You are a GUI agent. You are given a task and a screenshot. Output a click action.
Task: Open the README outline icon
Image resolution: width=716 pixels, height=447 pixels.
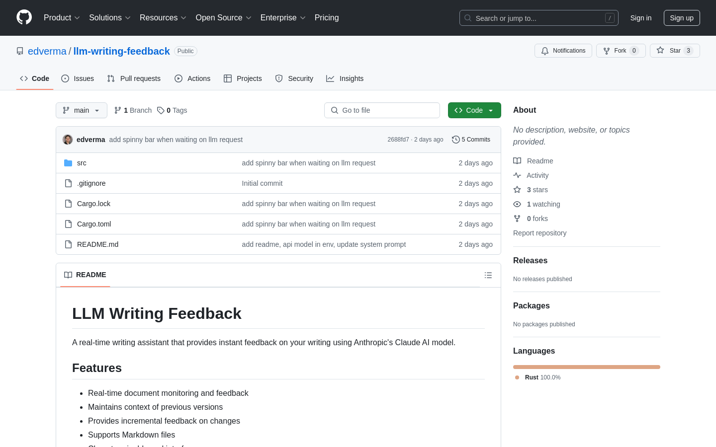[488, 275]
